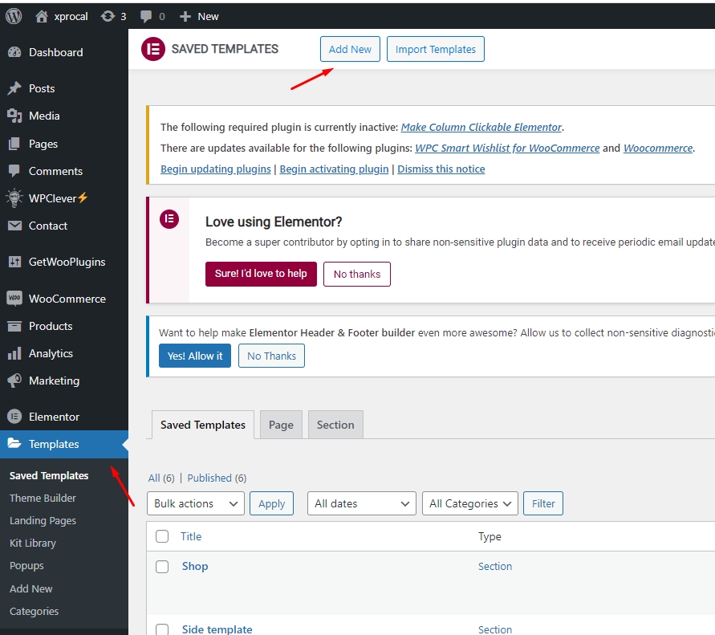
Task: Check the Shop template checkbox
Action: (x=162, y=567)
